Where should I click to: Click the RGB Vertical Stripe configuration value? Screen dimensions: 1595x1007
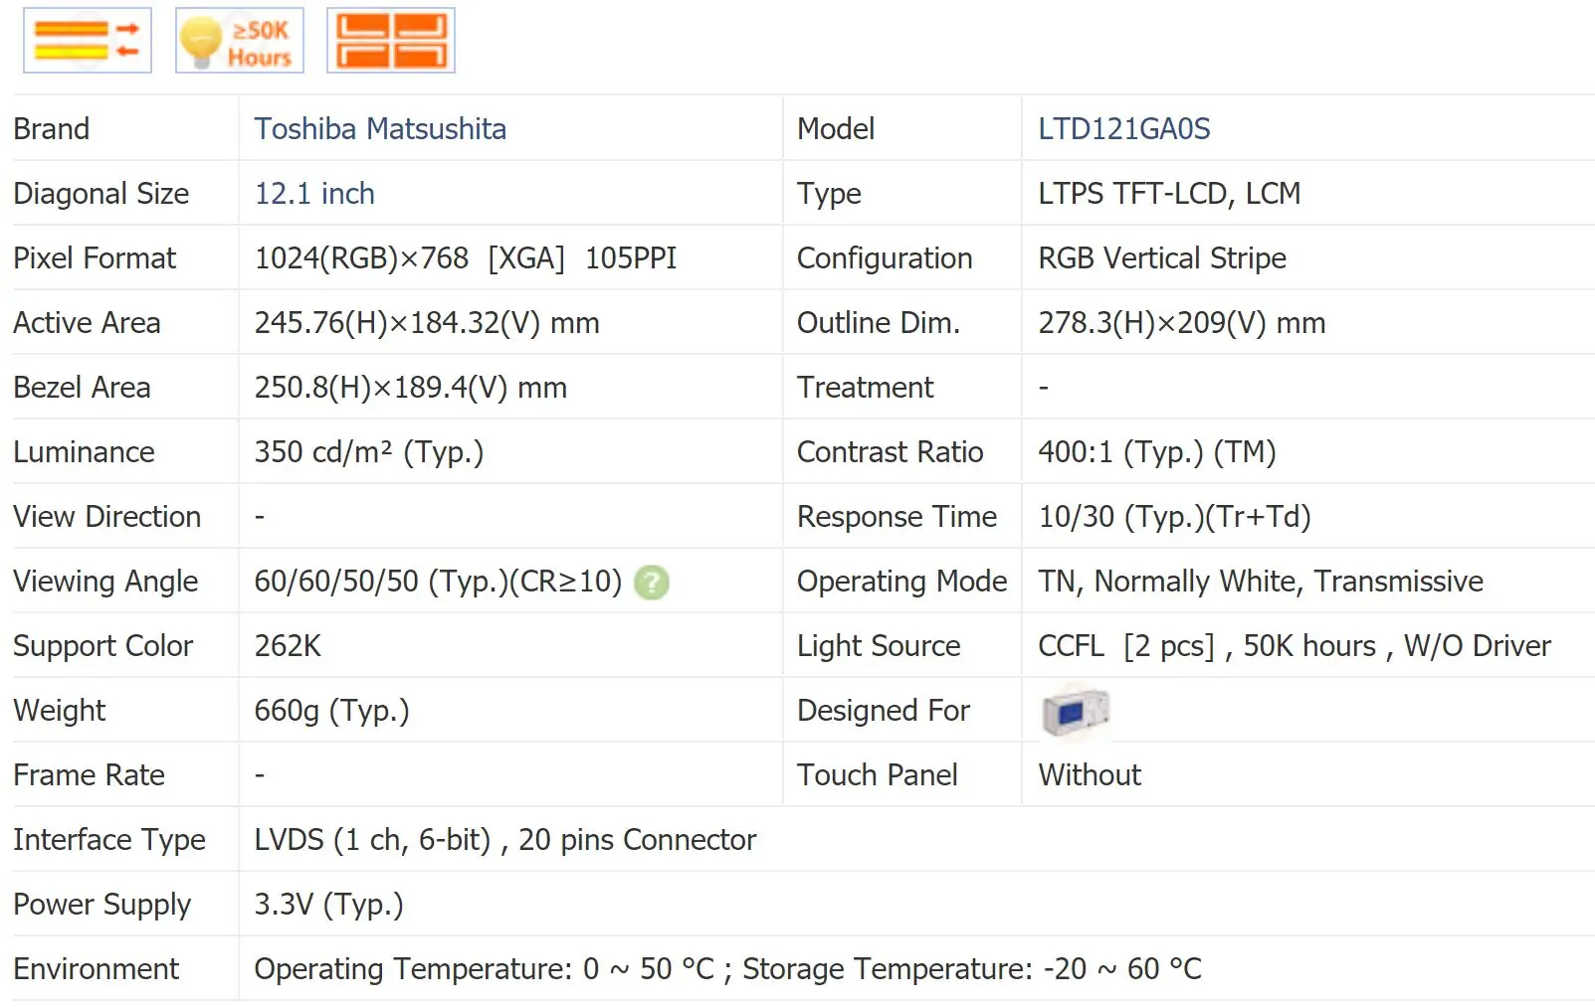coord(1162,258)
